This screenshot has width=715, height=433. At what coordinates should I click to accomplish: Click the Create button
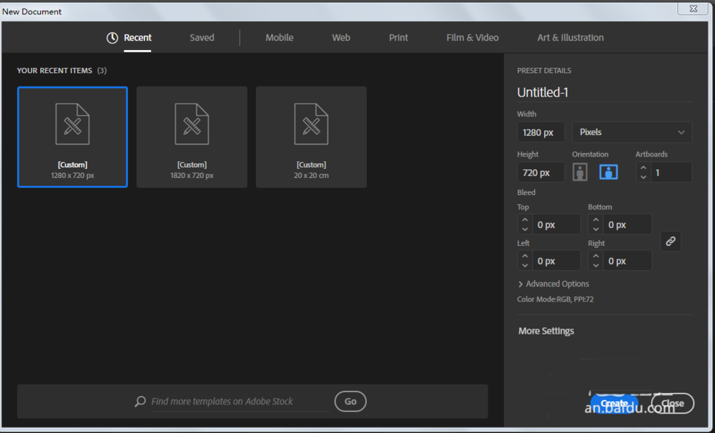tap(614, 403)
